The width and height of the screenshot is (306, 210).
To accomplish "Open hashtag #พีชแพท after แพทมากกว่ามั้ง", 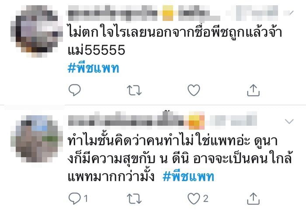I will [188, 177].
